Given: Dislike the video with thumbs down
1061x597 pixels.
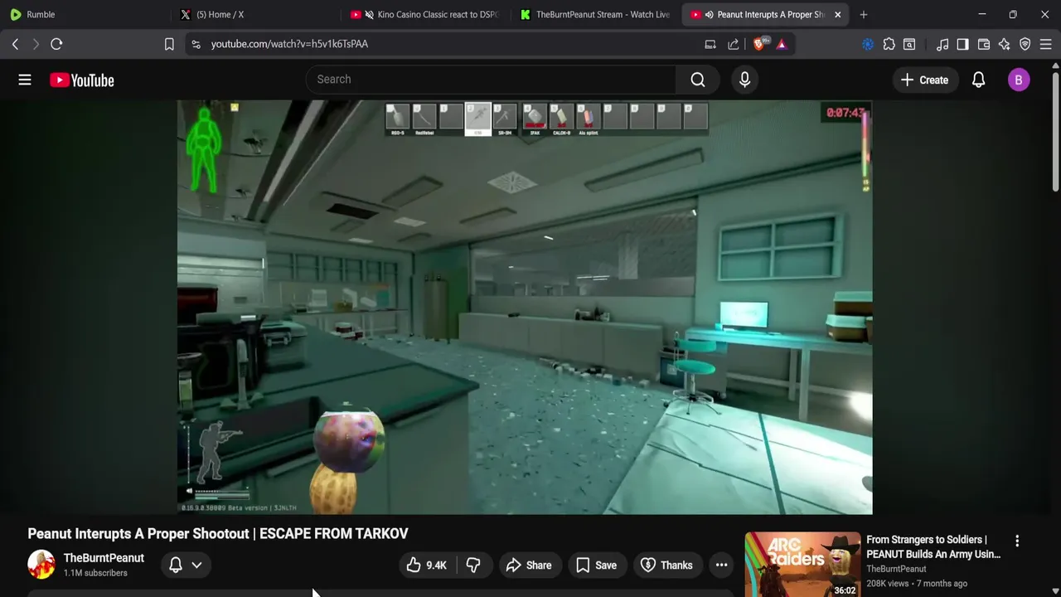Looking at the screenshot, I should click(x=473, y=565).
